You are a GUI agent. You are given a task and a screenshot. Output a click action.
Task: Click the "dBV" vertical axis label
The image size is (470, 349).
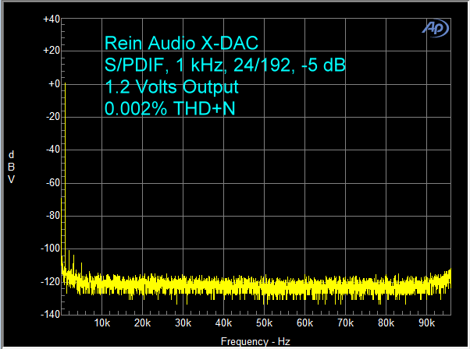(x=11, y=167)
